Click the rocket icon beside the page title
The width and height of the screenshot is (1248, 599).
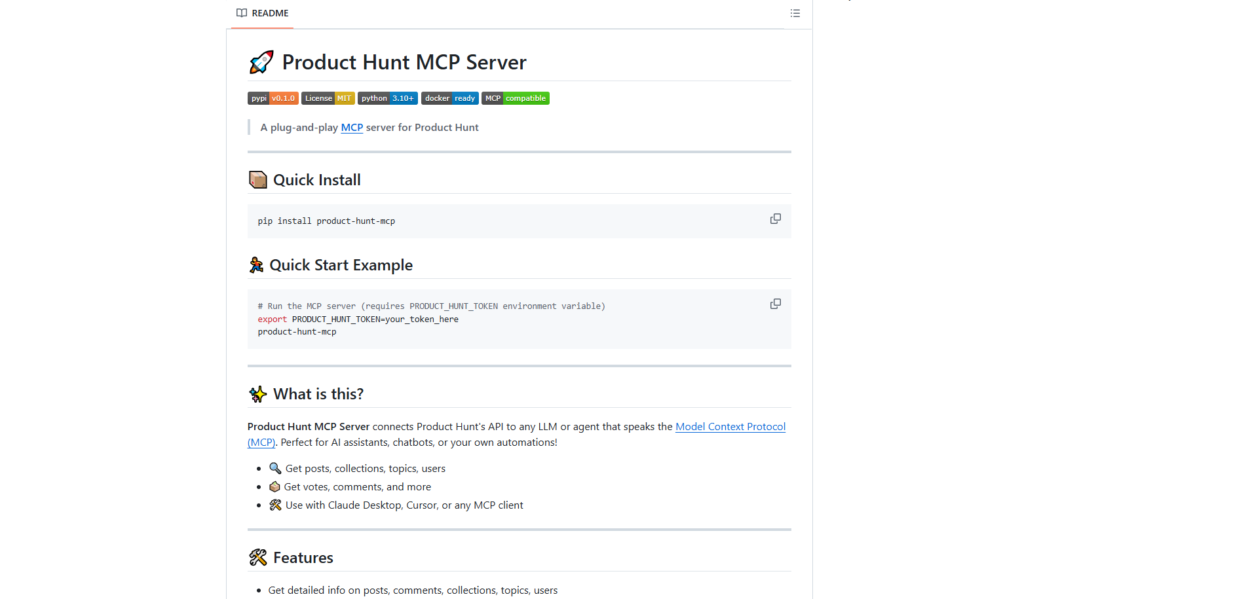261,62
